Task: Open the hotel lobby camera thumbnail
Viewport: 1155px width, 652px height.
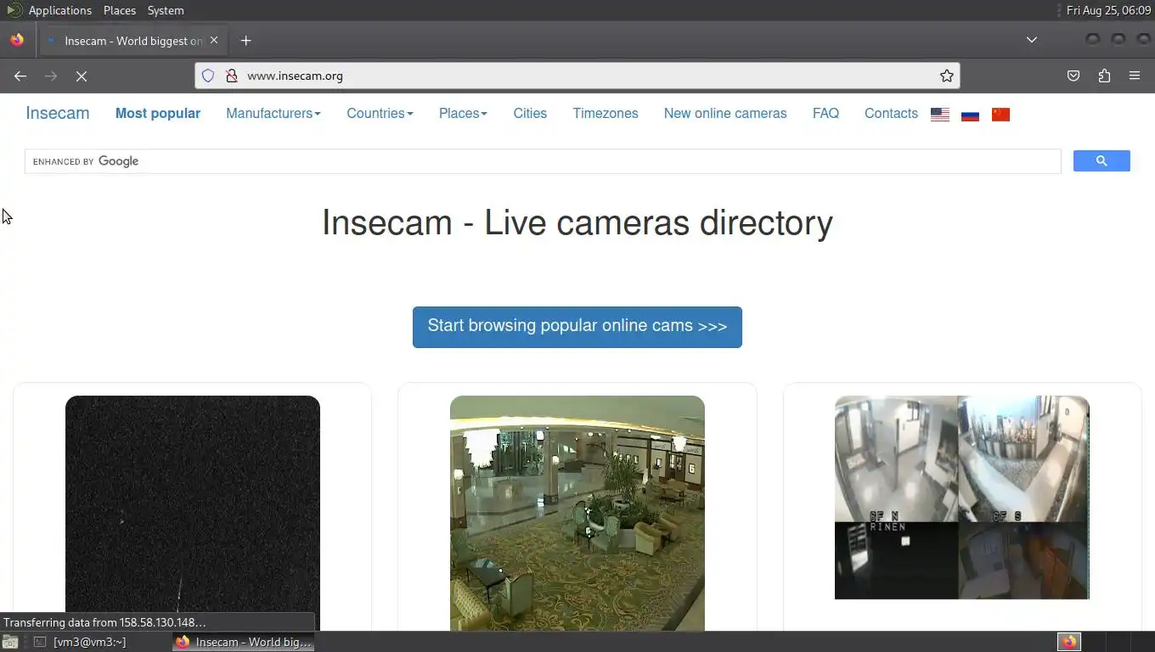Action: [577, 513]
